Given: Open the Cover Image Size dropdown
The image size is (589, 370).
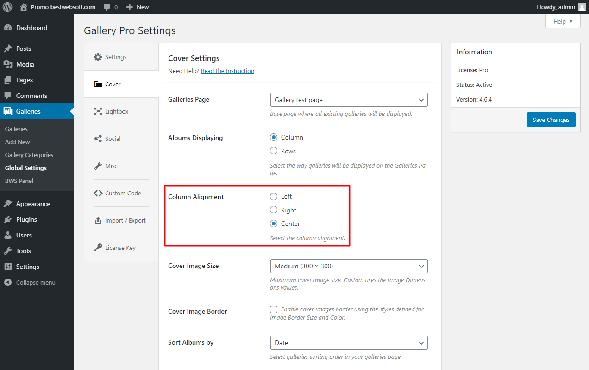Looking at the screenshot, I should [x=349, y=266].
